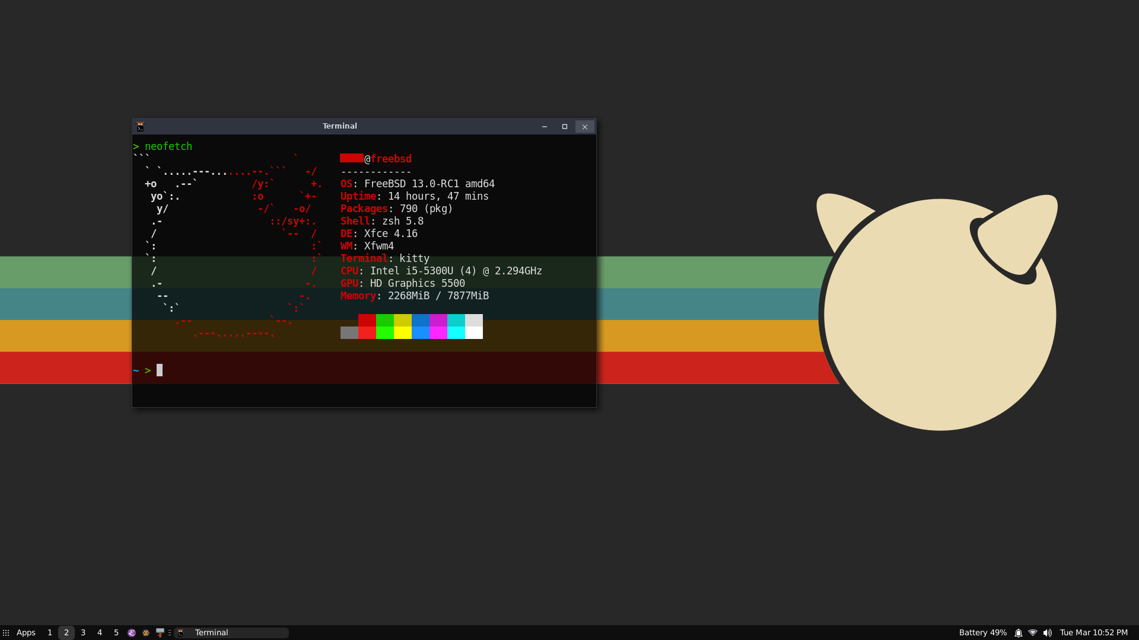Maximize the Terminal window
1139x640 pixels.
tap(565, 126)
